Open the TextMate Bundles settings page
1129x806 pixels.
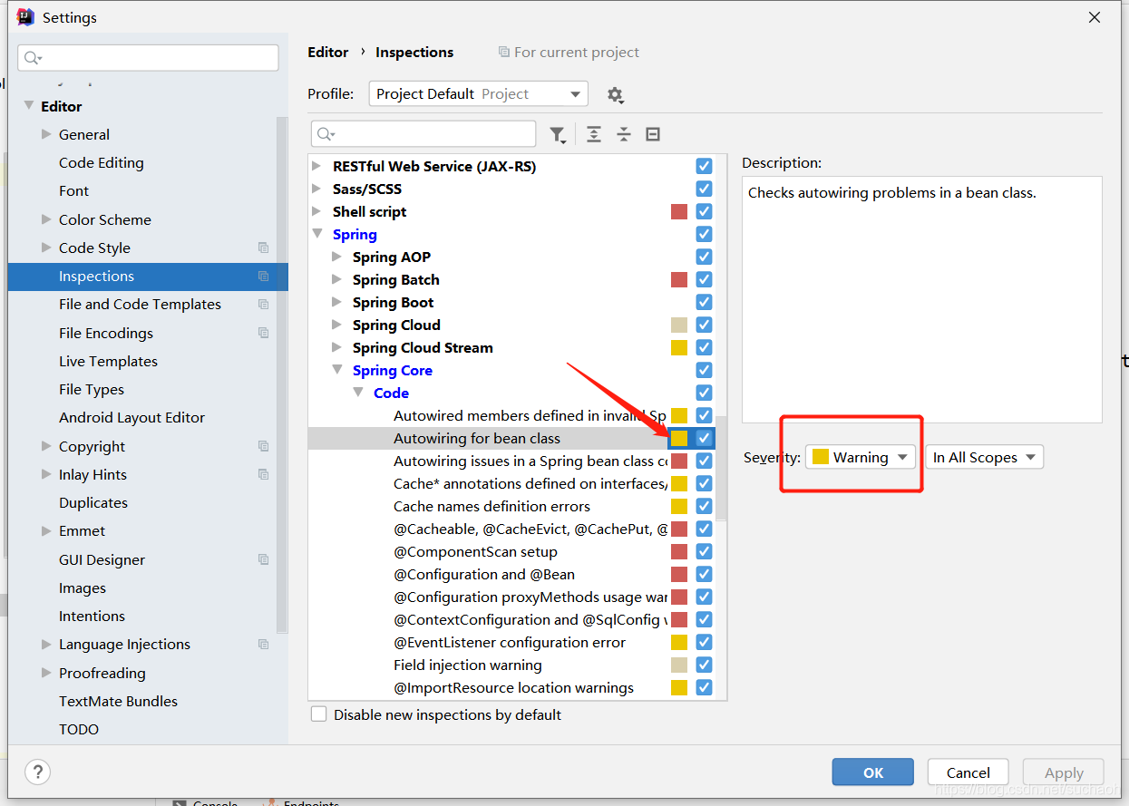[x=118, y=701]
